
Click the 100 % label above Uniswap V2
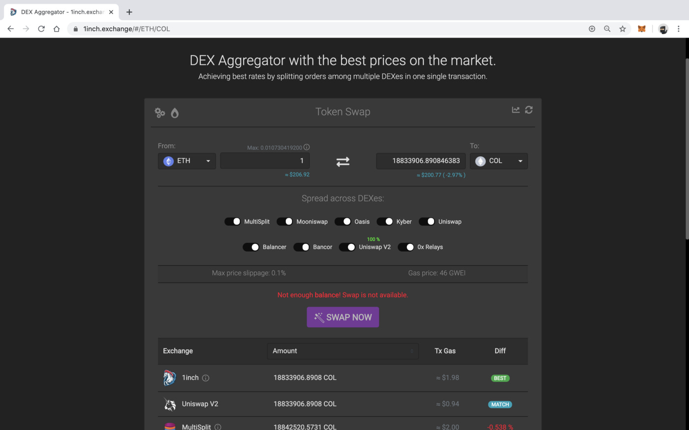click(x=374, y=239)
